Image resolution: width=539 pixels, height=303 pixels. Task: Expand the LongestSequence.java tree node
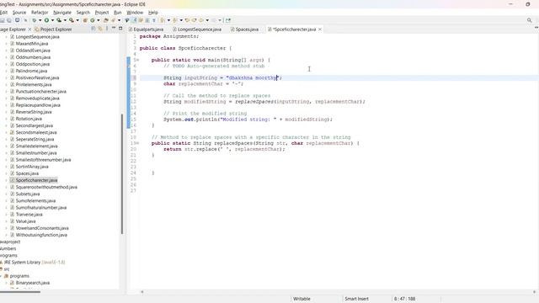(x=6, y=37)
